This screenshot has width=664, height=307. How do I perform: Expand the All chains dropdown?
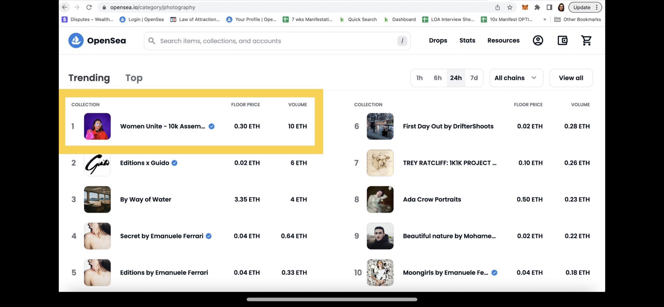coord(516,78)
